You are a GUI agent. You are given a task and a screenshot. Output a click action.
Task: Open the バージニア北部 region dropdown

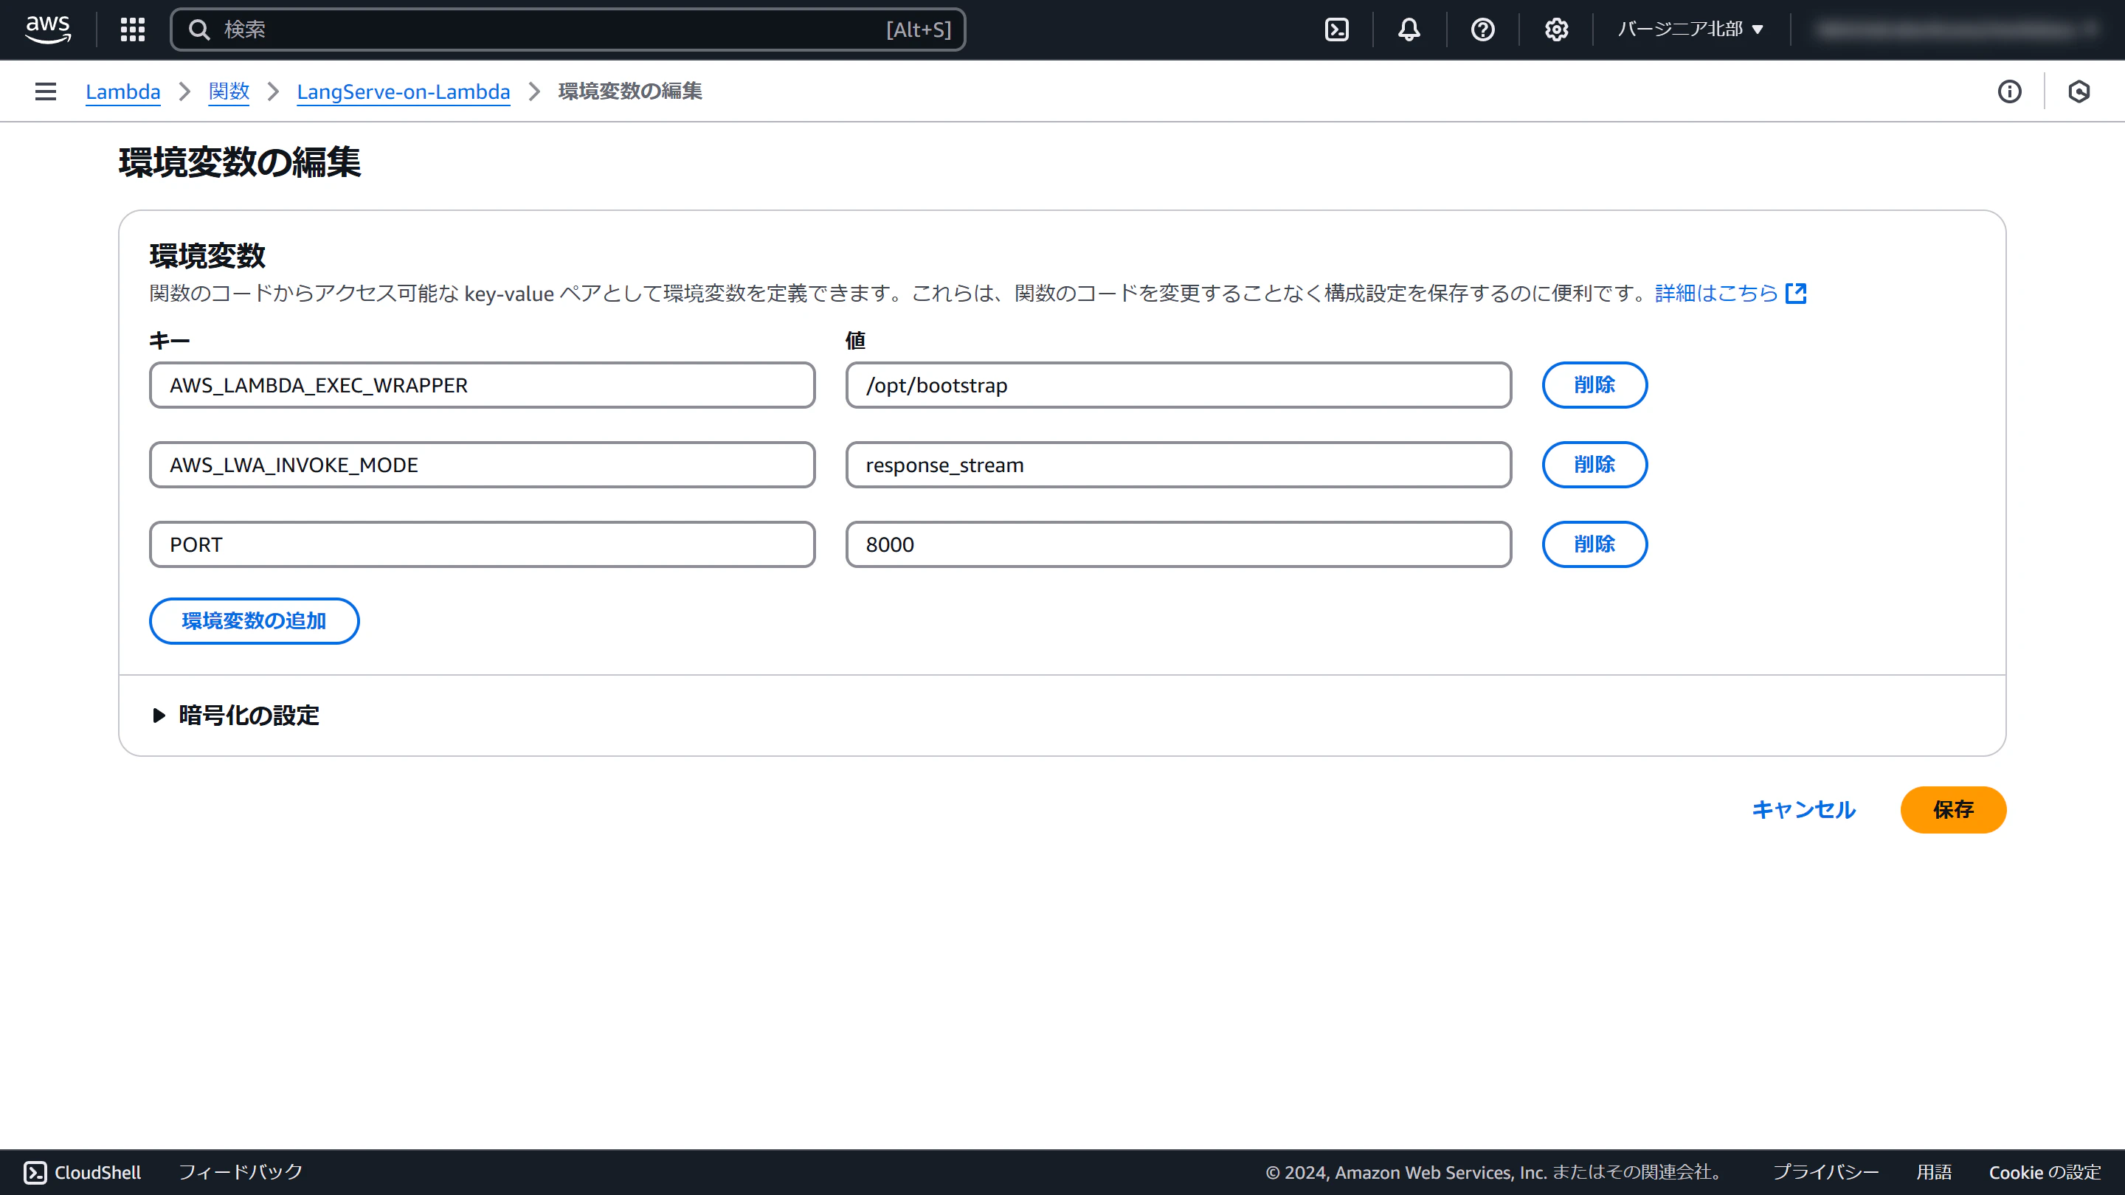[x=1690, y=30]
